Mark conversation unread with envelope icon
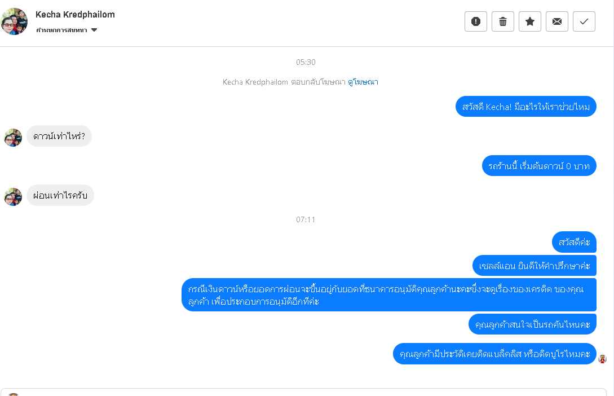Image resolution: width=614 pixels, height=396 pixels. click(557, 21)
